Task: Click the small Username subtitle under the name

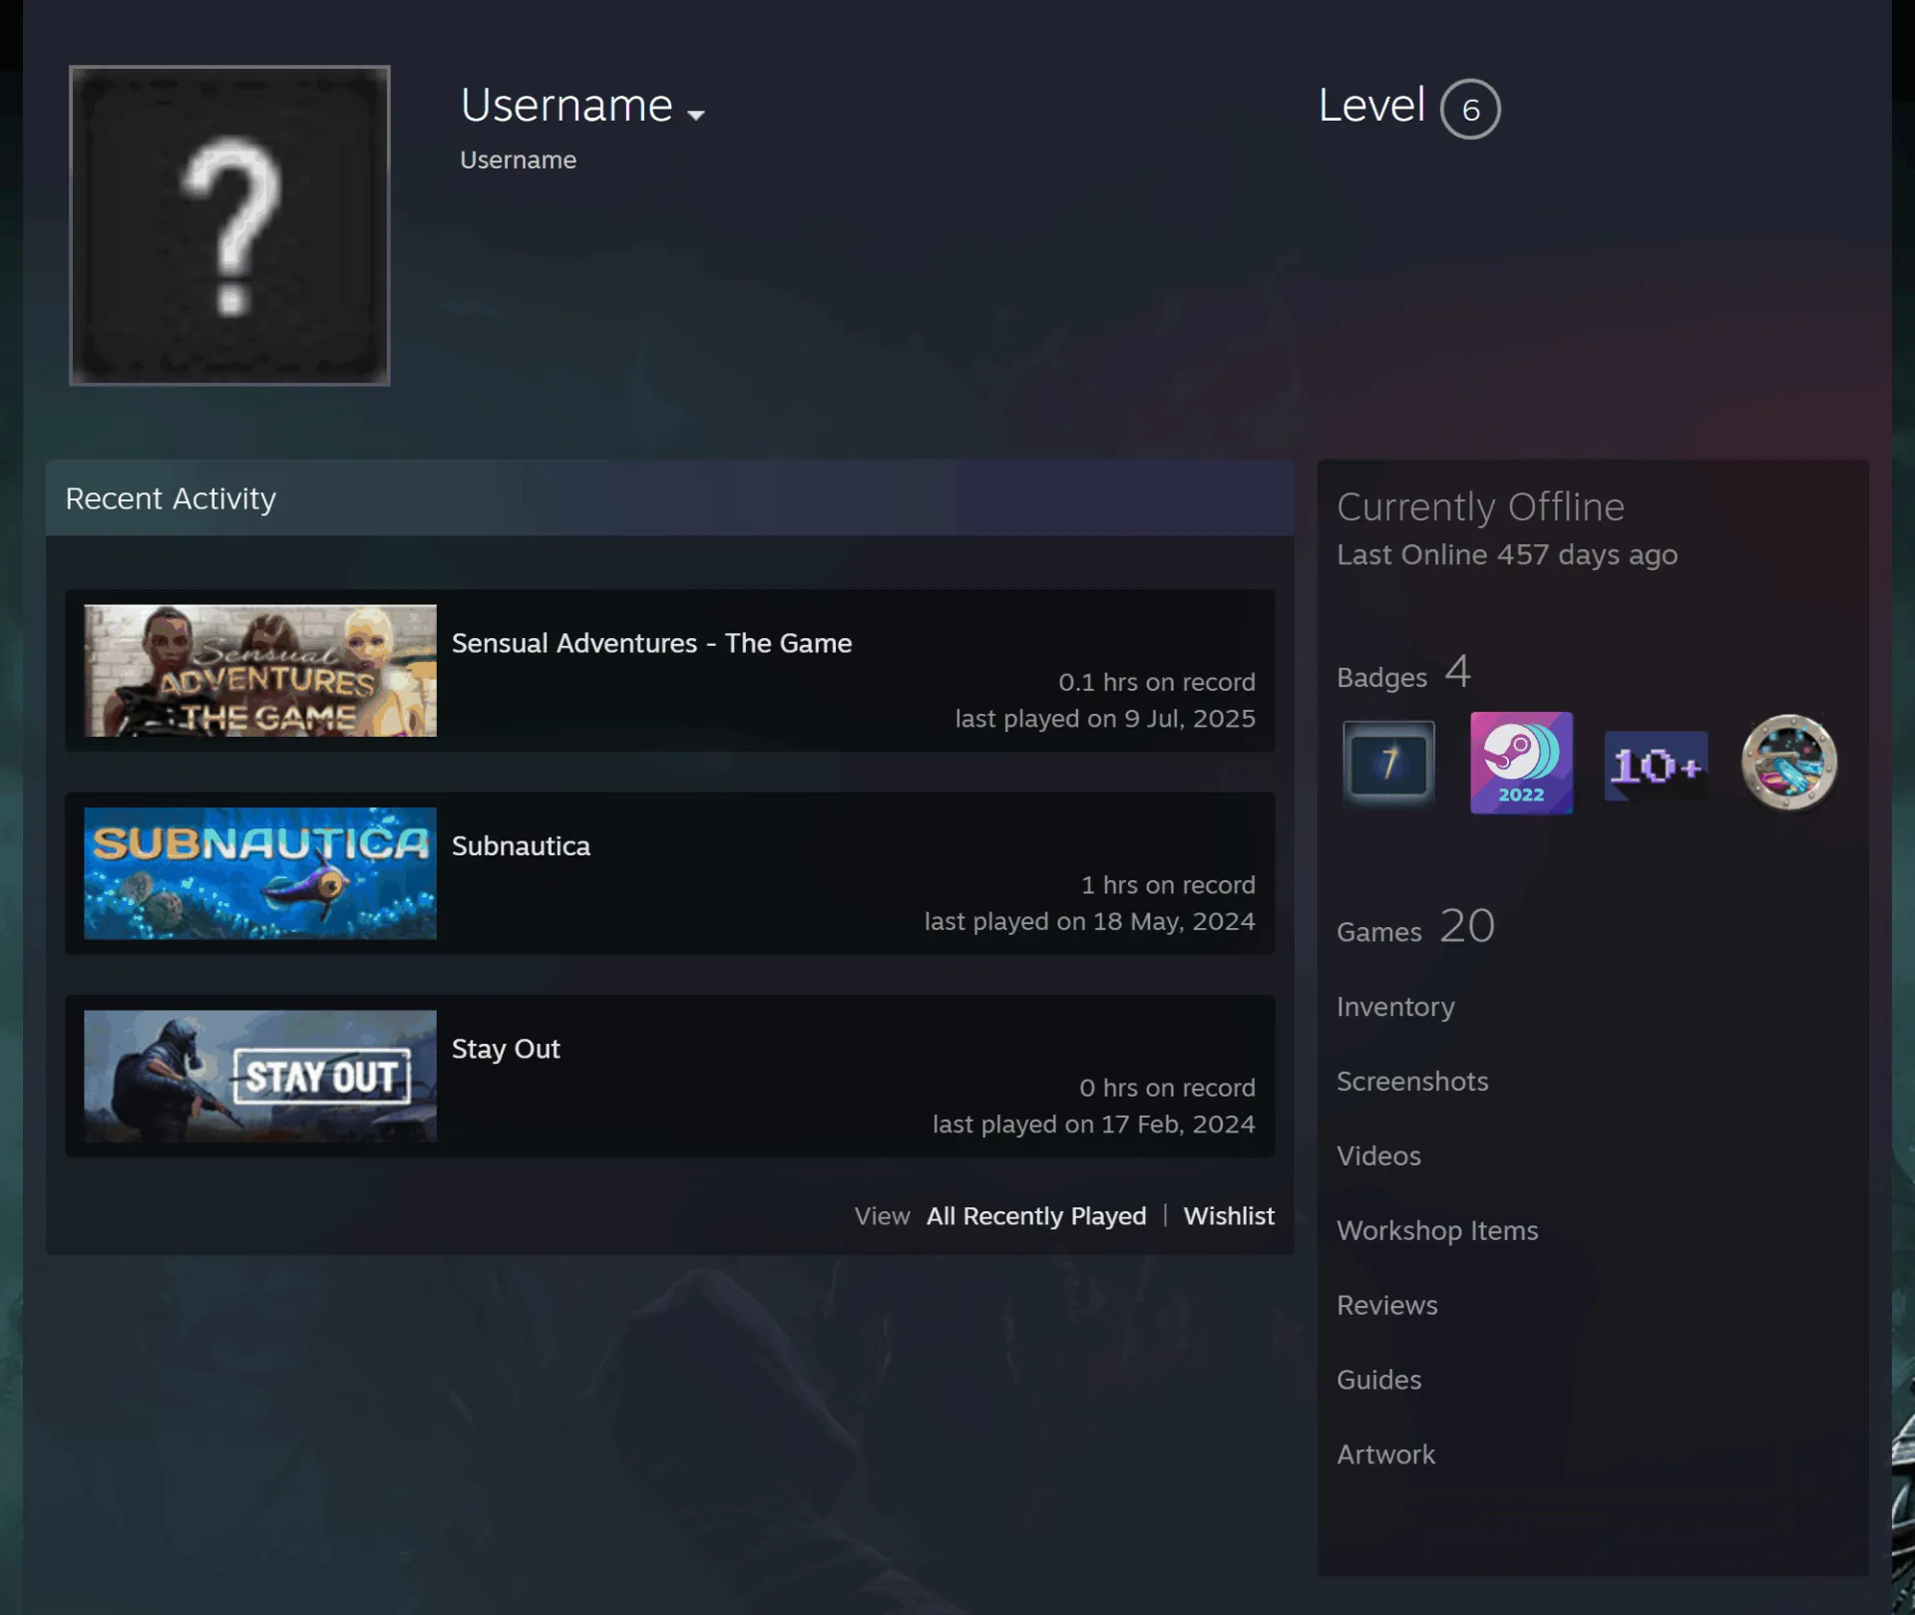Action: (x=518, y=160)
